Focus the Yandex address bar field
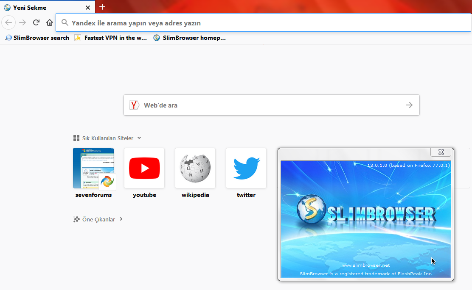Screen dimensions: 472x290 coord(263,23)
